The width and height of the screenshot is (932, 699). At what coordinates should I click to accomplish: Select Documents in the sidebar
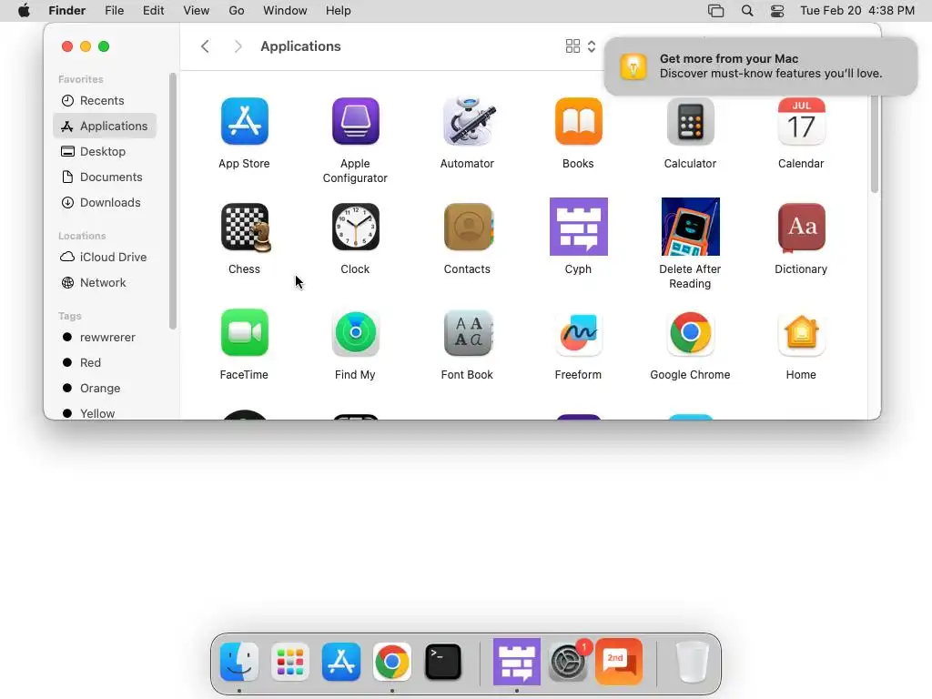pyautogui.click(x=105, y=177)
